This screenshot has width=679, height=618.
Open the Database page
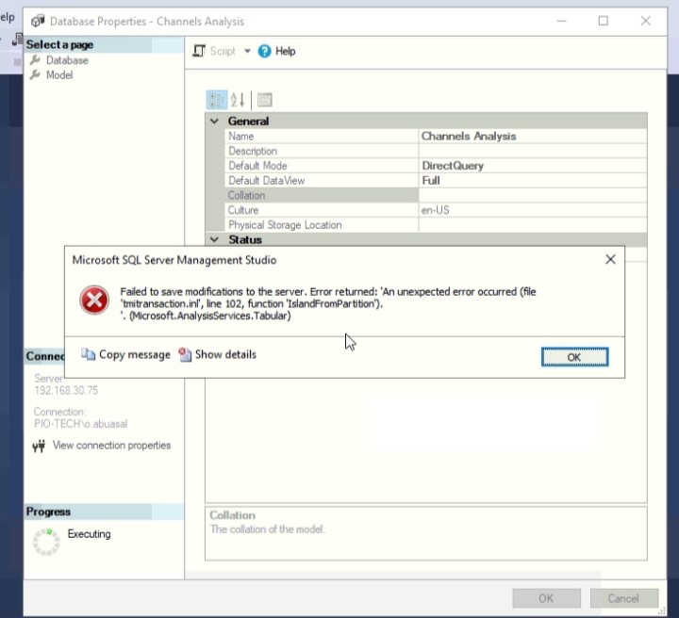tap(67, 60)
